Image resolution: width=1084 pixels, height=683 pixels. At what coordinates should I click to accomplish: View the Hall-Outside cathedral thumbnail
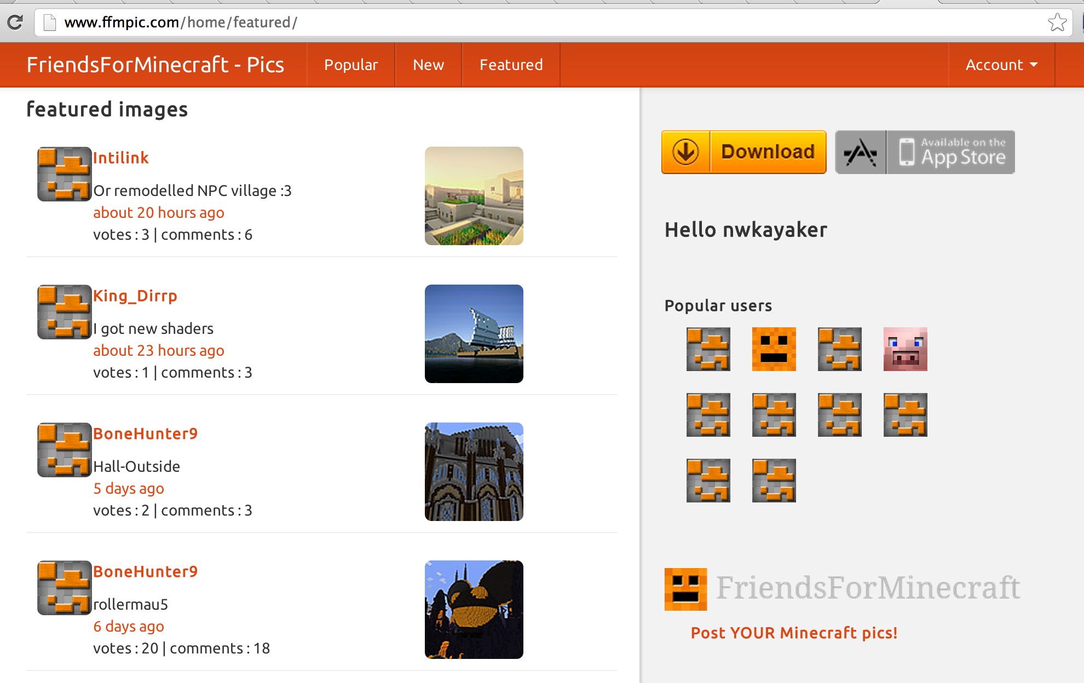coord(474,472)
